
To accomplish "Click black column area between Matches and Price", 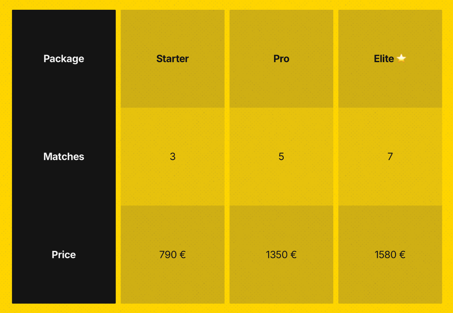I will [64, 205].
